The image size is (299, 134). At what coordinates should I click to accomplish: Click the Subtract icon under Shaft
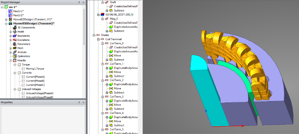tap(111, 10)
